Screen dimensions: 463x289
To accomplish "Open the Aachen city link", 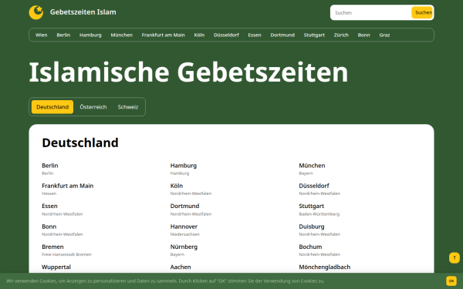I will click(x=181, y=267).
